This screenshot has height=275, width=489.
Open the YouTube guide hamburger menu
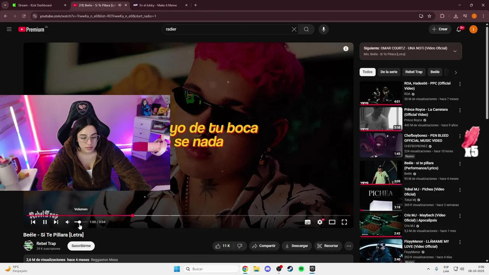9,29
